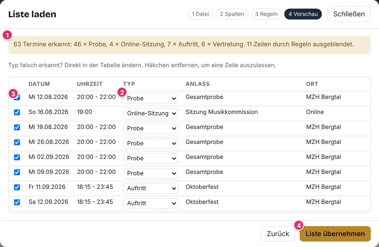
Task: Select step 4 Vorschau
Action: pyautogui.click(x=303, y=14)
